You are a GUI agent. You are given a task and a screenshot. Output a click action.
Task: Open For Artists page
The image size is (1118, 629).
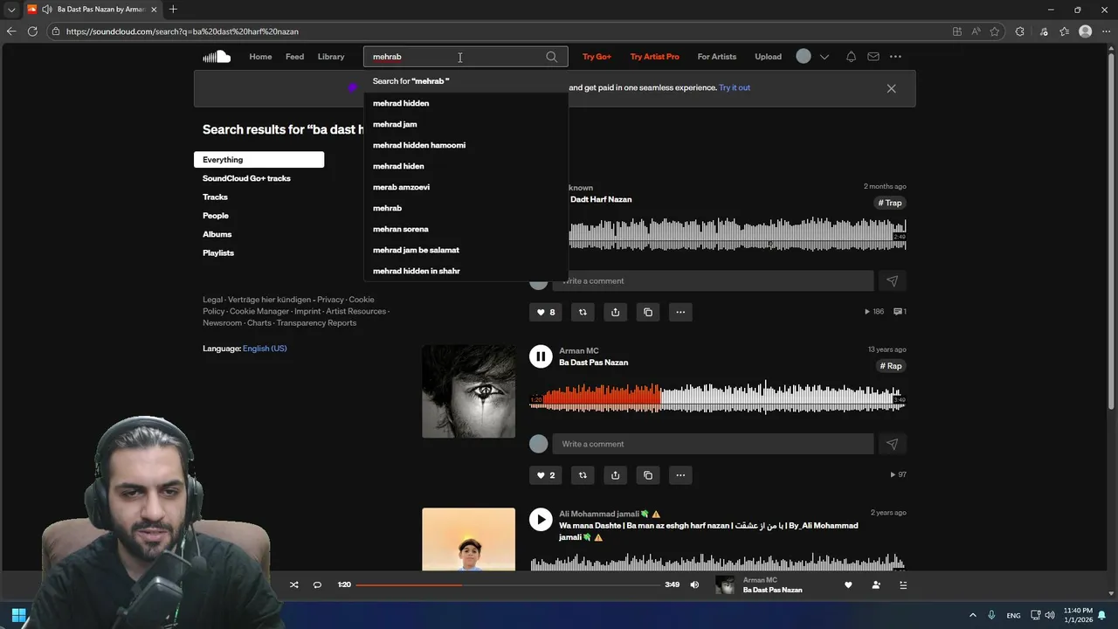point(717,57)
